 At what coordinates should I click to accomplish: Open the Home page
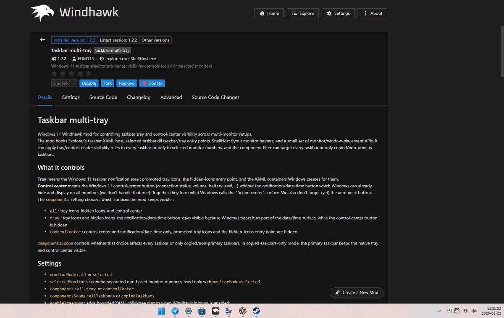click(269, 13)
